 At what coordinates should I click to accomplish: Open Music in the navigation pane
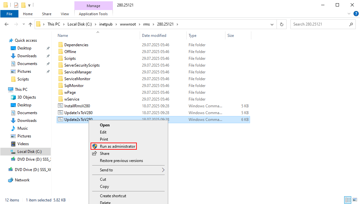(23, 128)
